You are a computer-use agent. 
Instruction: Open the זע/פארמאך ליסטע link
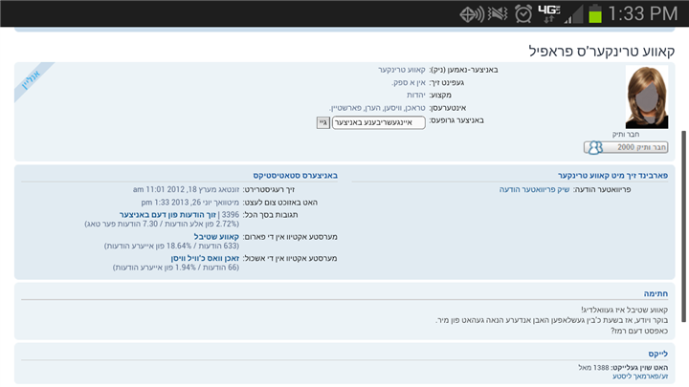pyautogui.click(x=640, y=376)
